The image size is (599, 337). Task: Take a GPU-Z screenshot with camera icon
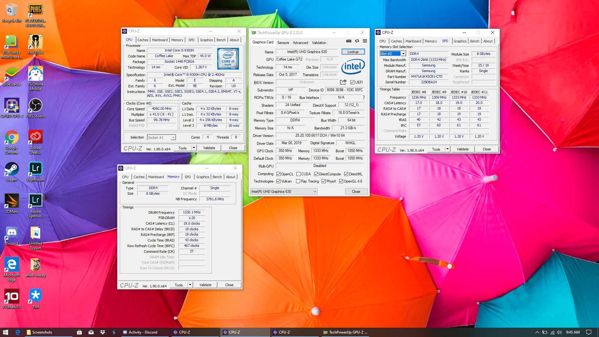349,41
